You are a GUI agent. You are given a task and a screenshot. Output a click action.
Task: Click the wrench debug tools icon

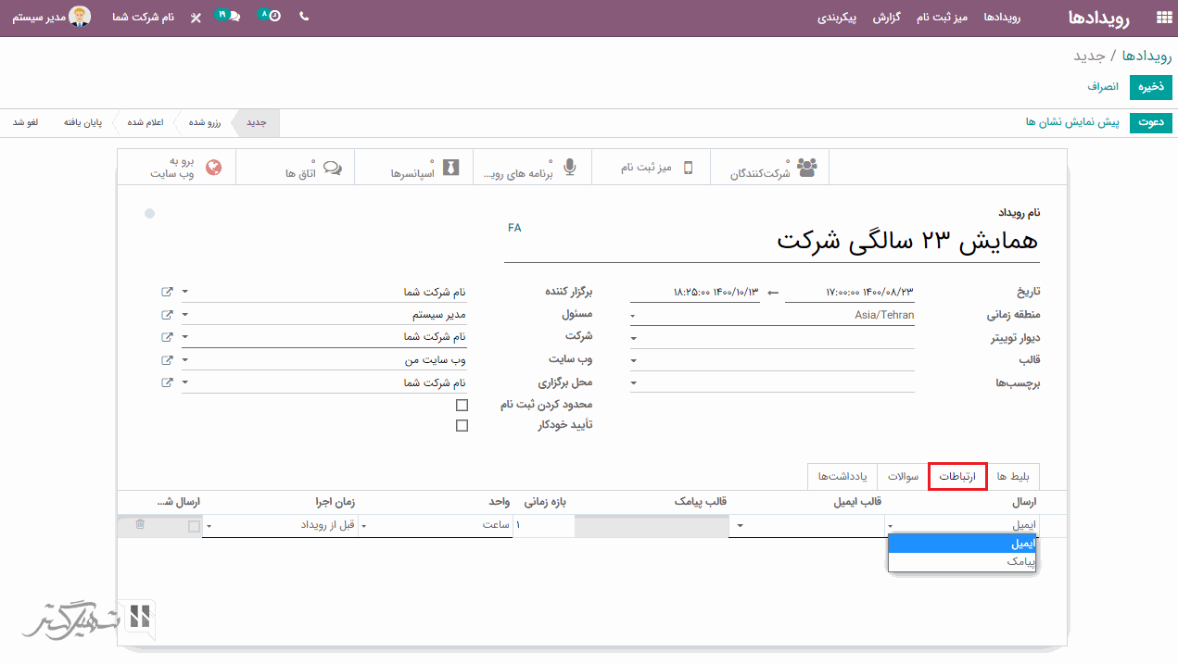pos(196,18)
